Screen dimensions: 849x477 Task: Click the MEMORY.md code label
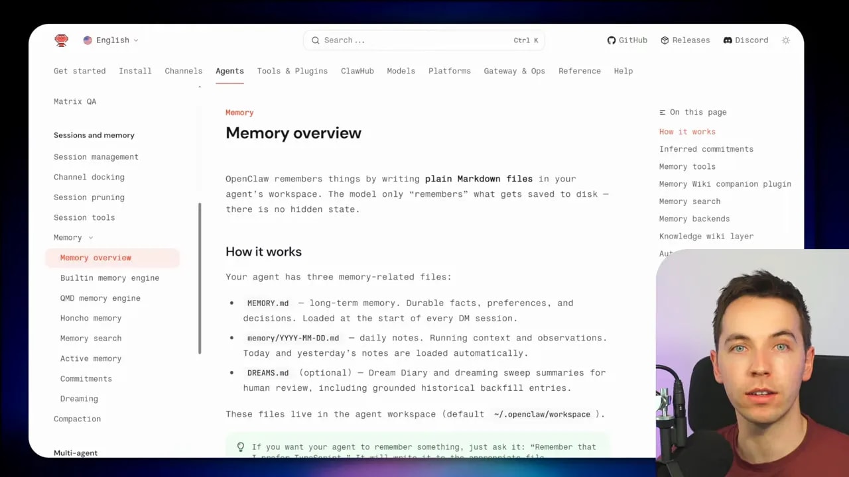(268, 303)
